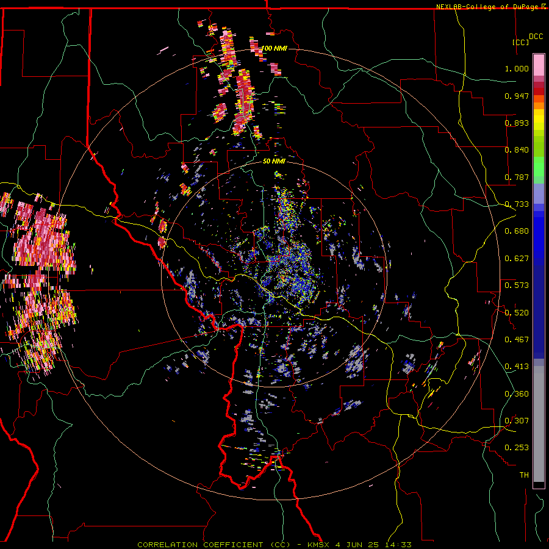Screen dimensions: 549x549
Task: Click the CORRELATION COEFFICIENT (CC) product title
Action: pyautogui.click(x=214, y=545)
